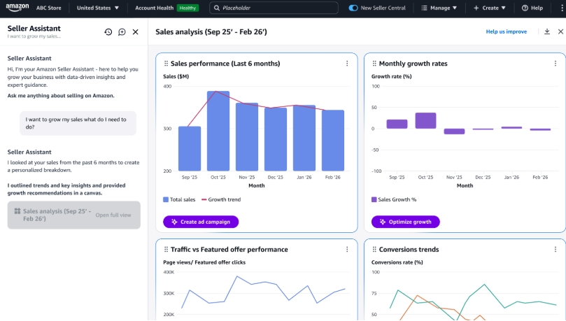566x321 pixels.
Task: Open the Help menu item
Action: click(x=532, y=8)
